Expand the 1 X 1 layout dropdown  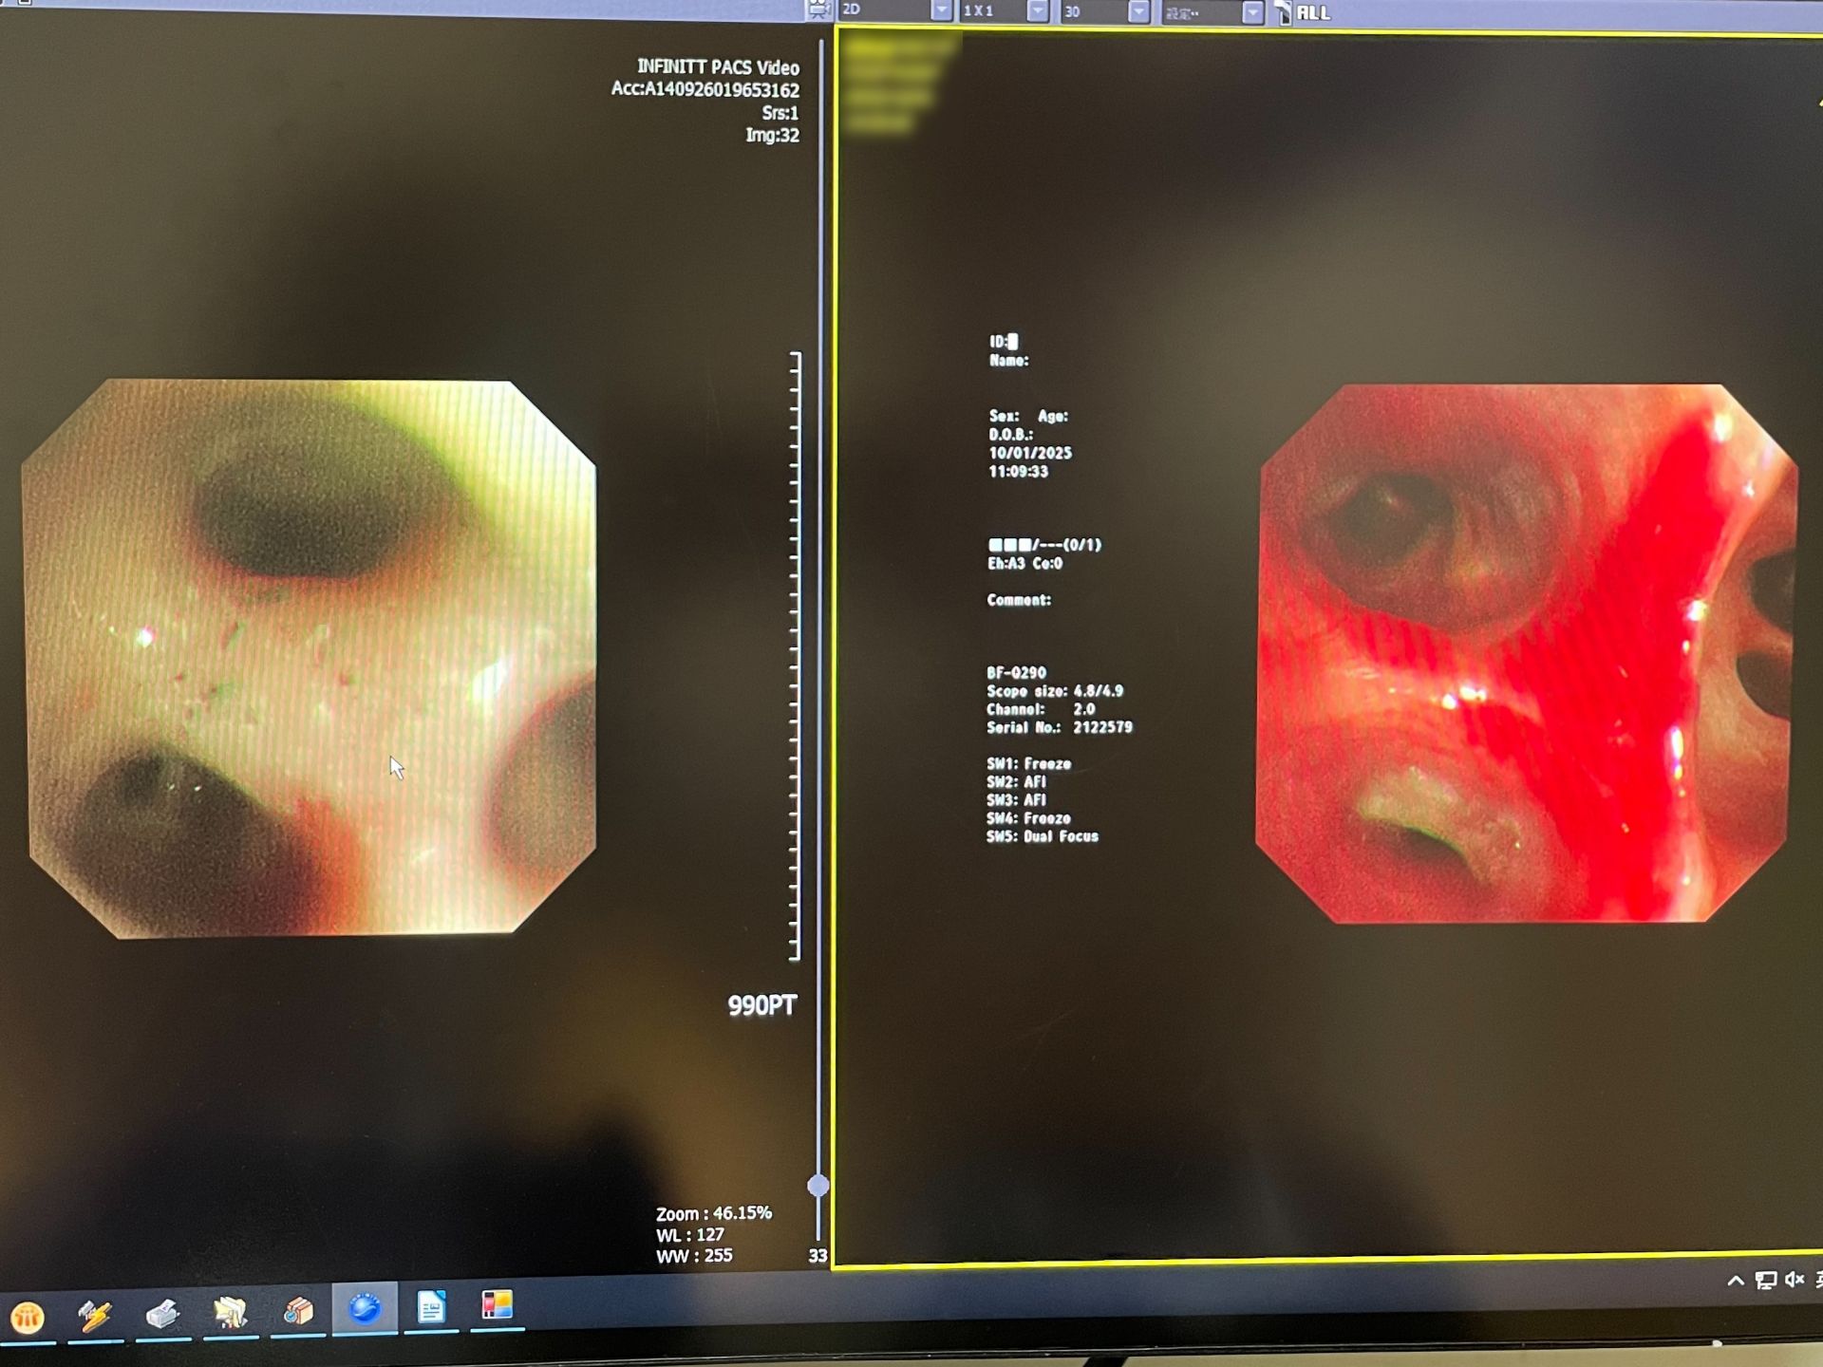coord(1038,11)
